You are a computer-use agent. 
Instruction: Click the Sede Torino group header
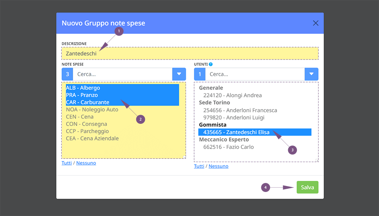point(214,102)
